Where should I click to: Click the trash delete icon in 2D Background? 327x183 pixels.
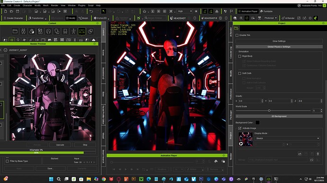click(318, 154)
